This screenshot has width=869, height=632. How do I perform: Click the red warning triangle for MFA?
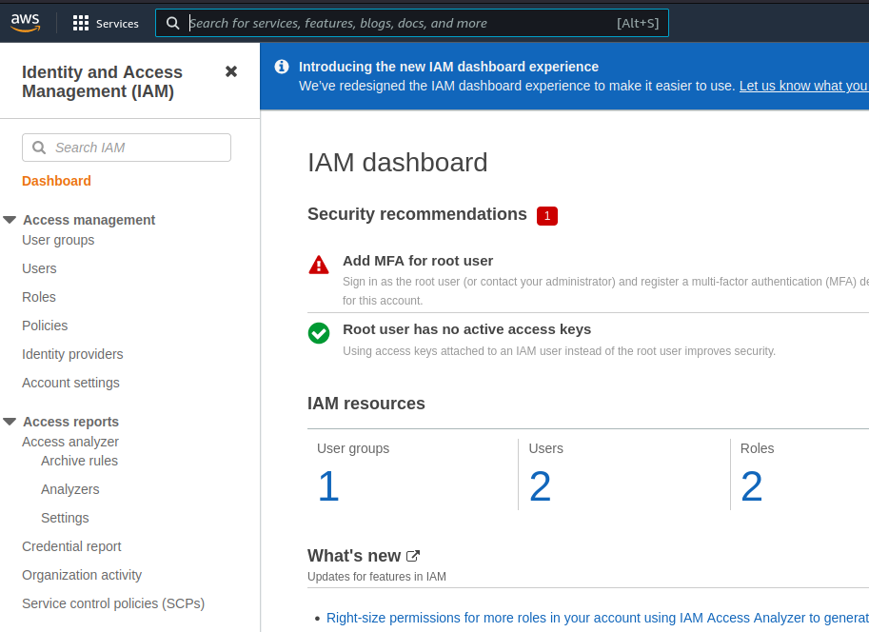coord(319,265)
